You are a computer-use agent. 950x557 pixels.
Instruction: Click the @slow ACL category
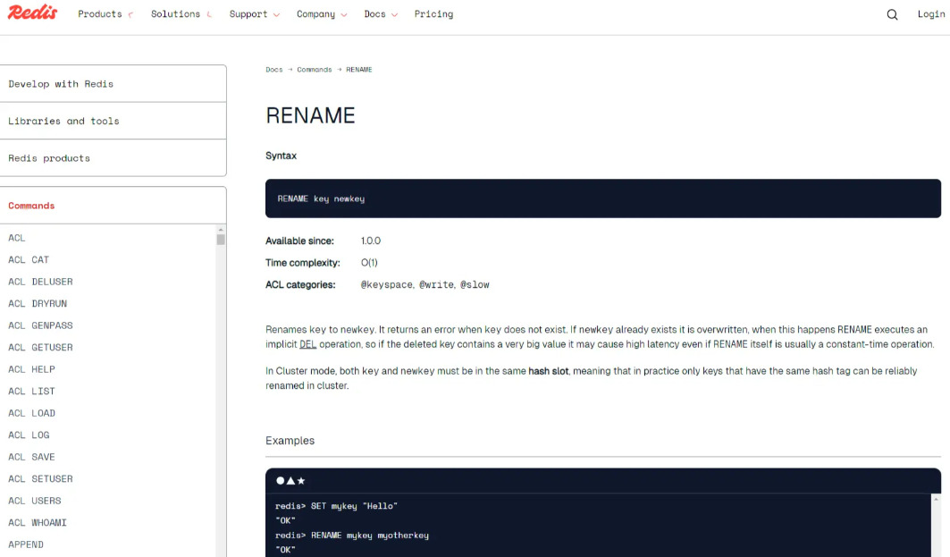[475, 284]
